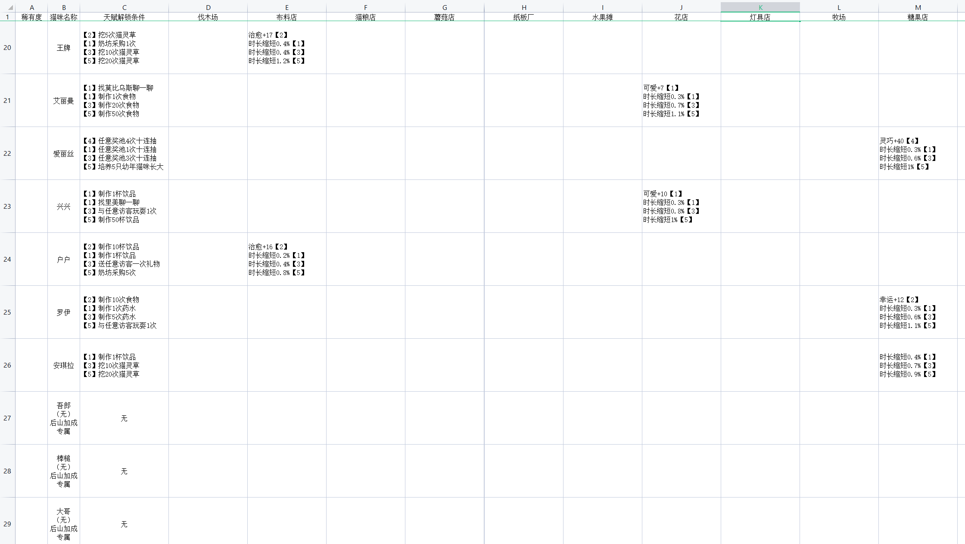Viewport: 965px width, 544px height.
Task: Select the cat name cell 爱丽丝
Action: (x=64, y=153)
